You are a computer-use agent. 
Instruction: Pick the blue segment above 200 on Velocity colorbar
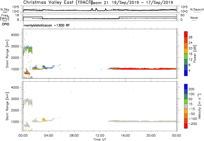(186, 86)
